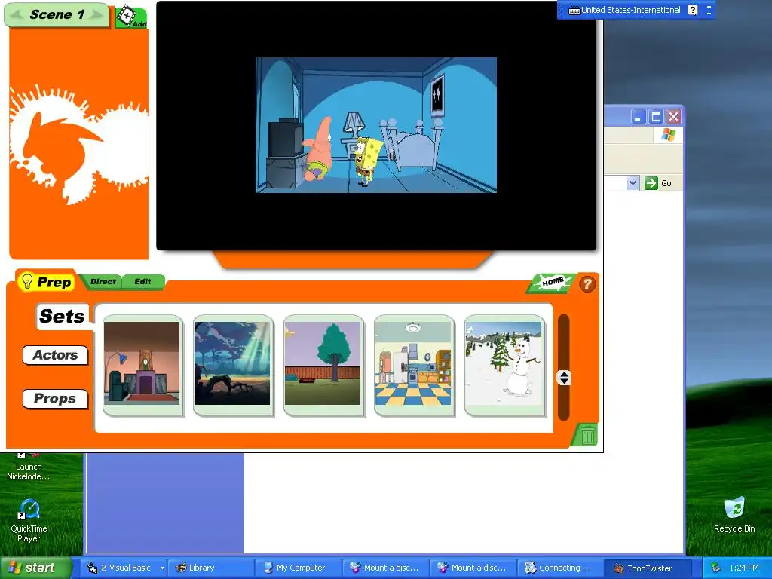
Task: Click the ToonTwister taskbar button
Action: pyautogui.click(x=648, y=568)
